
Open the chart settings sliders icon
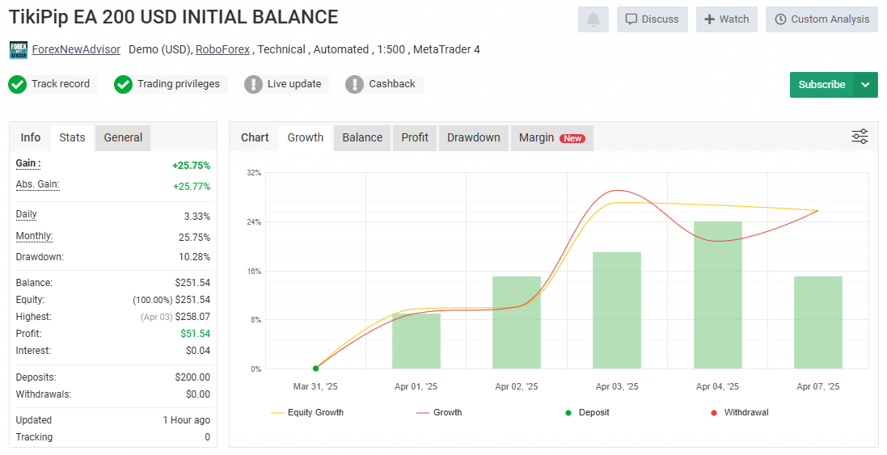point(860,137)
